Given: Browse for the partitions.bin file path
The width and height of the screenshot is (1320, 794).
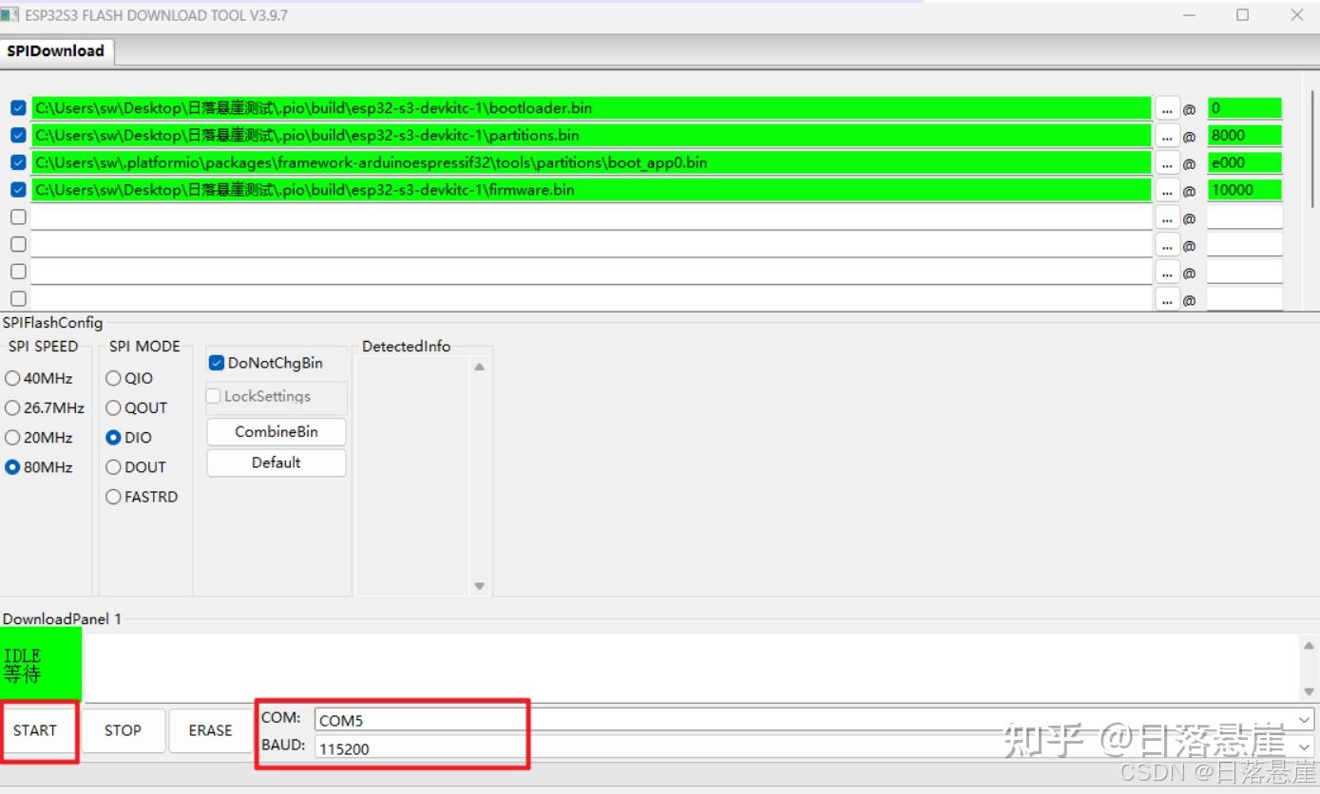Looking at the screenshot, I should tap(1167, 135).
